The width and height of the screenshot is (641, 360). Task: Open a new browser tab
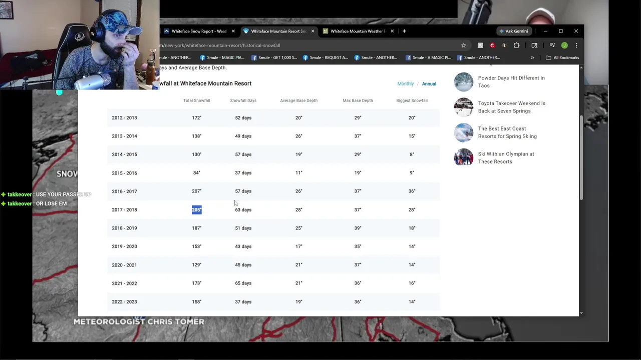click(x=404, y=31)
